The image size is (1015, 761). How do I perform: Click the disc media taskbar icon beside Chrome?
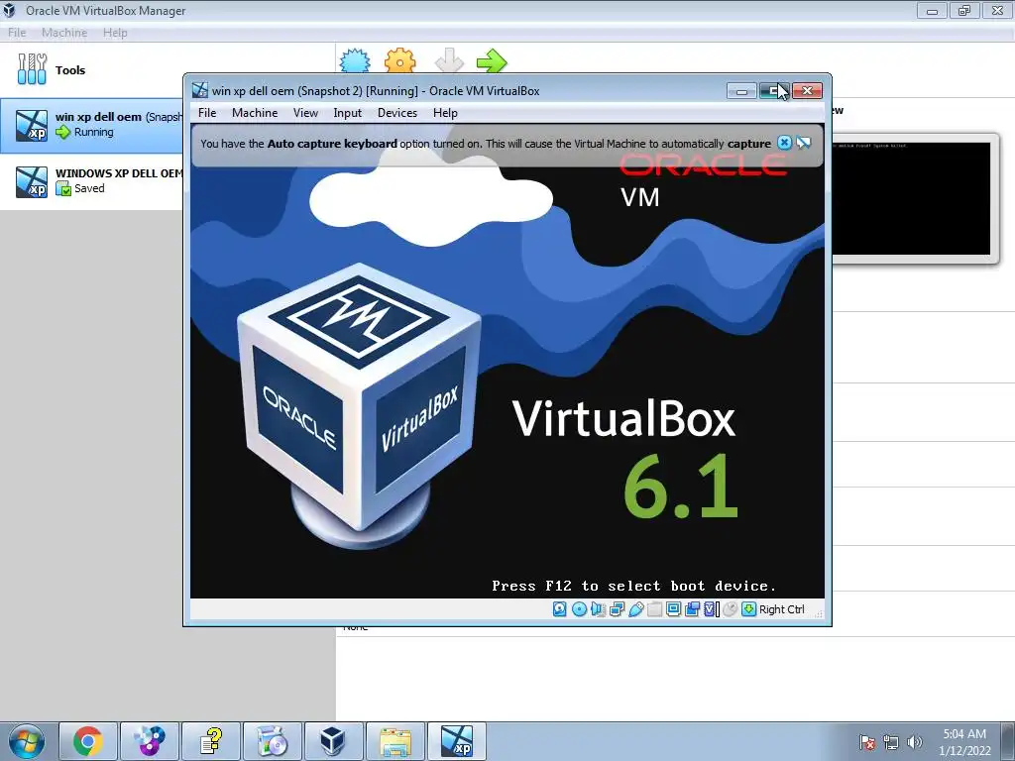(x=150, y=741)
